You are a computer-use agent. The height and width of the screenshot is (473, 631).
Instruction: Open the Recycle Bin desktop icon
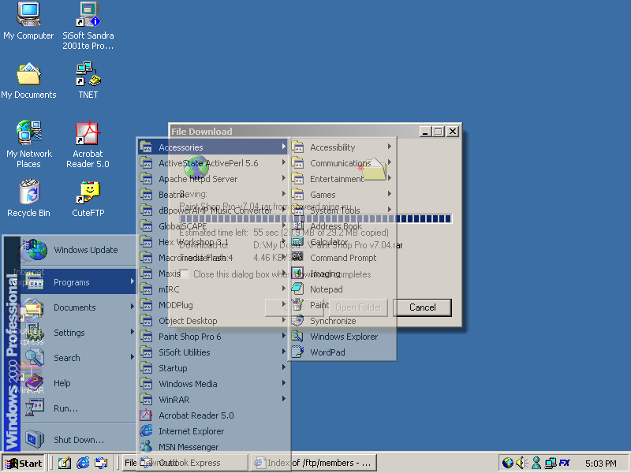click(28, 192)
